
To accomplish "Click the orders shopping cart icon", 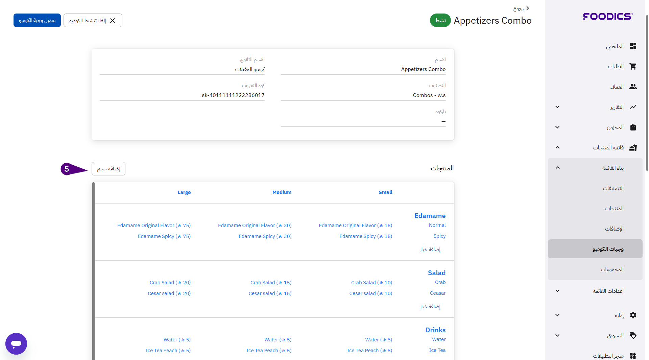I will (633, 66).
